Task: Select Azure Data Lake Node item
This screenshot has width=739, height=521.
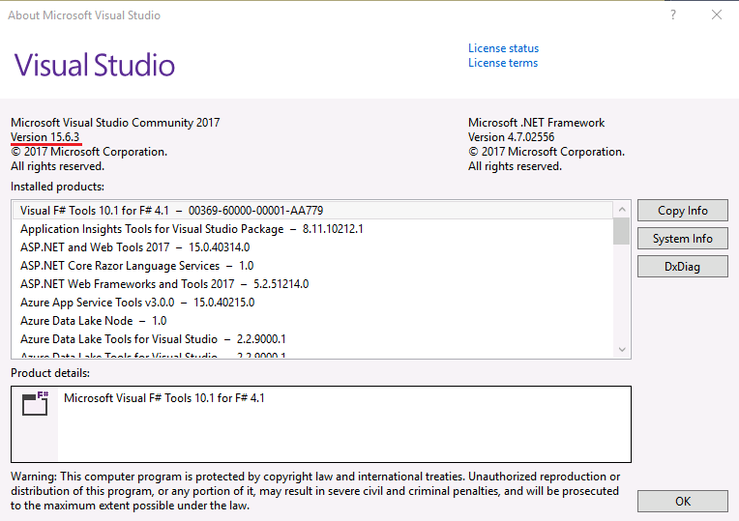Action: coord(93,321)
